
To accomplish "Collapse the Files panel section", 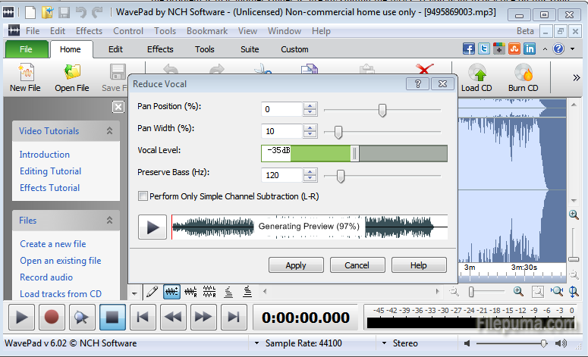I will 109,221.
